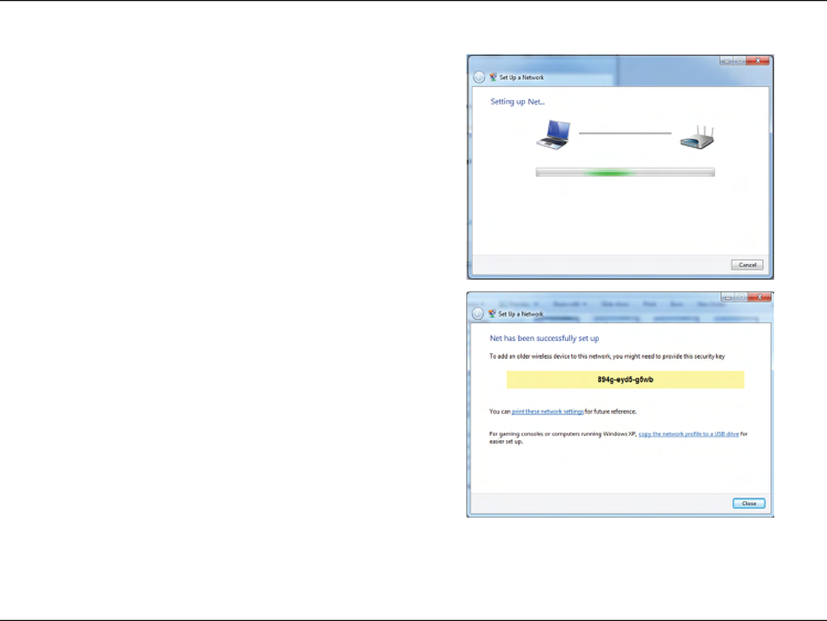Minimize the successfully set up window
827x621 pixels.
tap(728, 297)
